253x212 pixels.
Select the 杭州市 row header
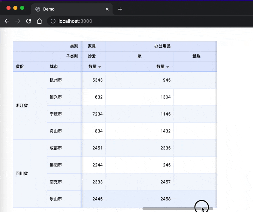(x=64, y=80)
